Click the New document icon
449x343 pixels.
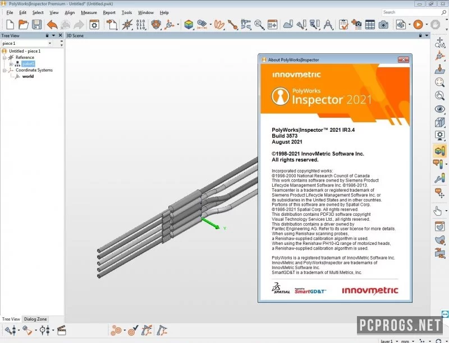(x=10, y=25)
